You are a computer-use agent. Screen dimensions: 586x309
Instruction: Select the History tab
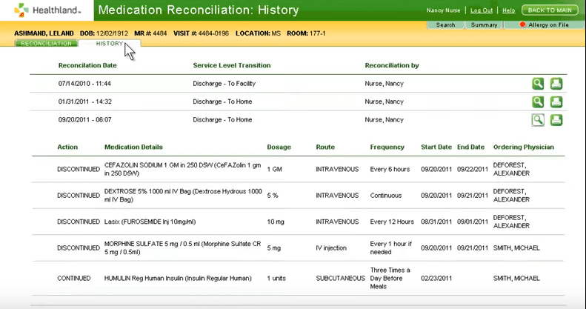coord(109,44)
